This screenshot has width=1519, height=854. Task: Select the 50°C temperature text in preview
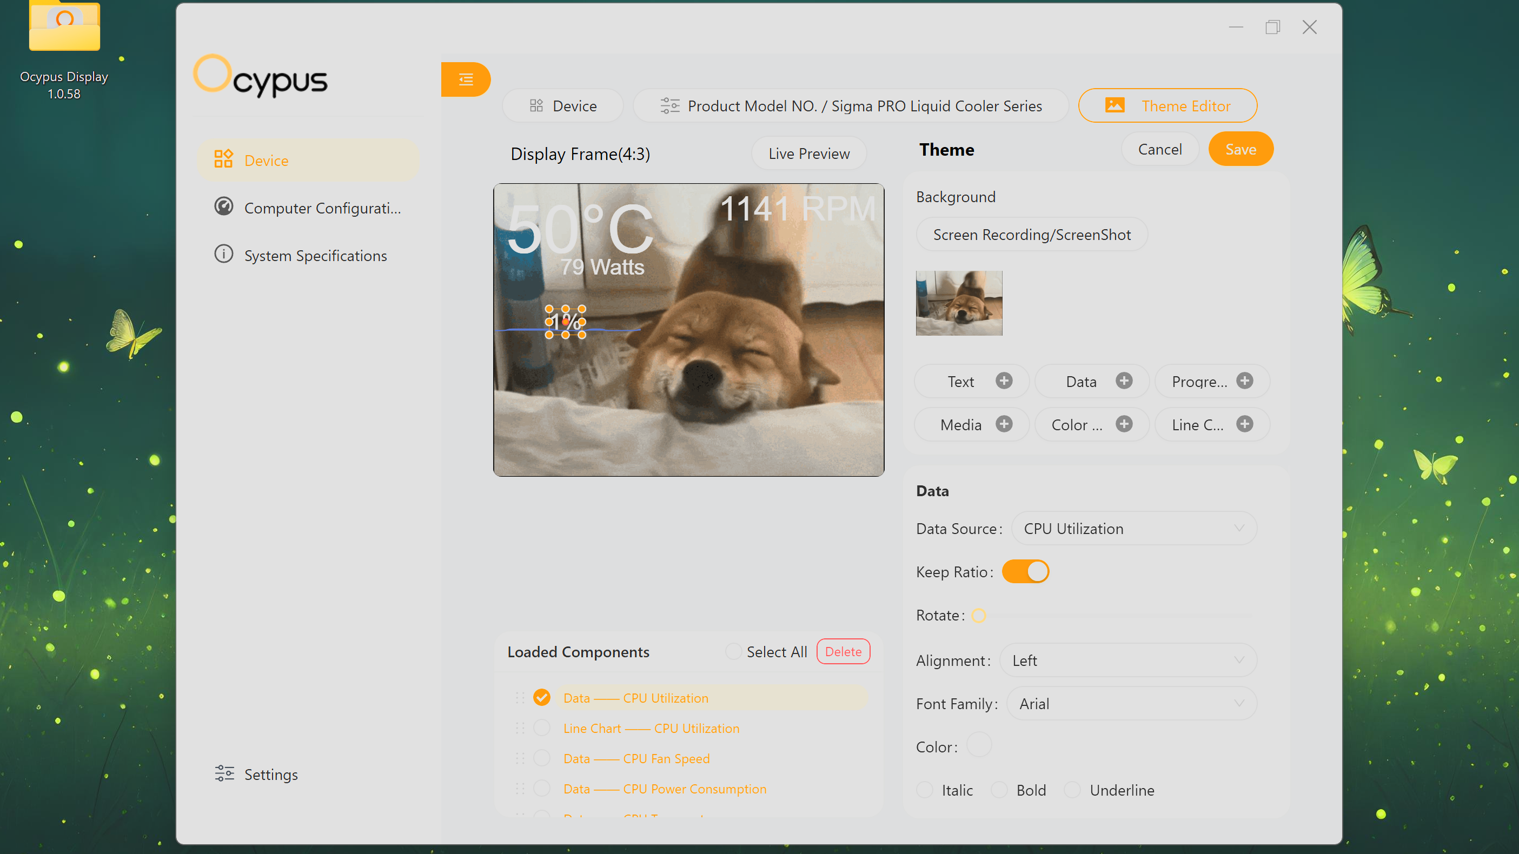tap(580, 229)
